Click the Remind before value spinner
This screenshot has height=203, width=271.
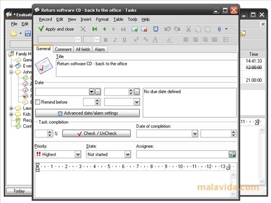[97, 102]
